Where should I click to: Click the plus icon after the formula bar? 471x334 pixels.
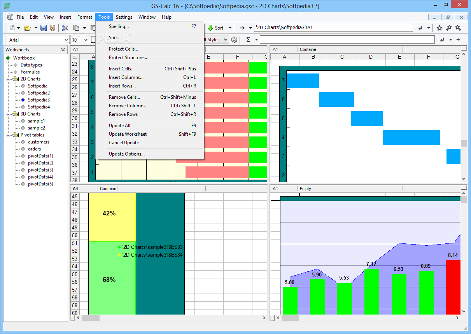[458, 40]
